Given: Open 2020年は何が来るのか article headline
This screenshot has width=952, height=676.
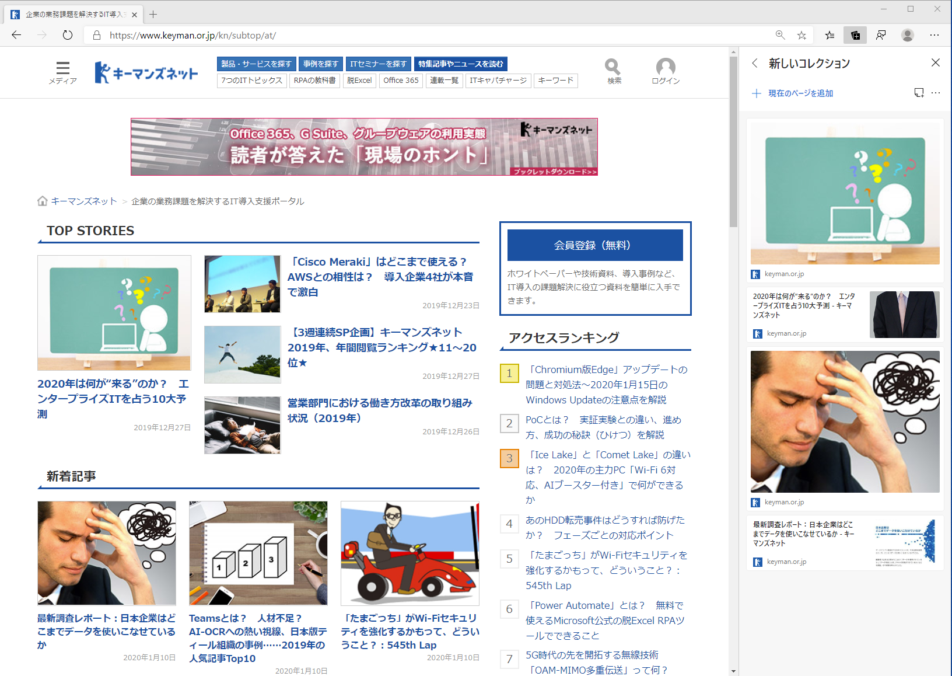Looking at the screenshot, I should coord(113,399).
